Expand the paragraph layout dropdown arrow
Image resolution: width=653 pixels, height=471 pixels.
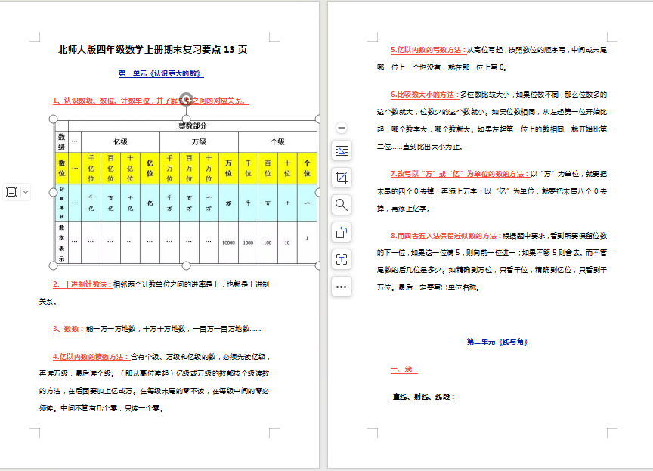coord(26,192)
